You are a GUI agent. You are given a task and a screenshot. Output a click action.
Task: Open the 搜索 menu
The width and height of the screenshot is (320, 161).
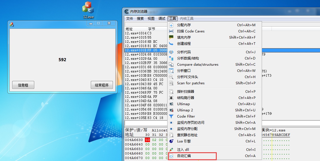(x=140, y=19)
